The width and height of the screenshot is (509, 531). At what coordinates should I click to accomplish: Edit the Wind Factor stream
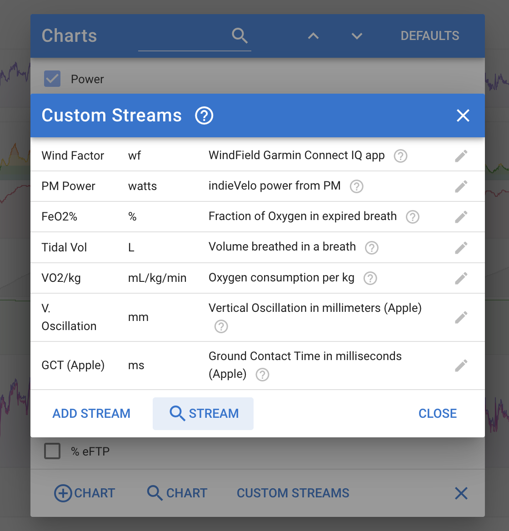coord(461,156)
